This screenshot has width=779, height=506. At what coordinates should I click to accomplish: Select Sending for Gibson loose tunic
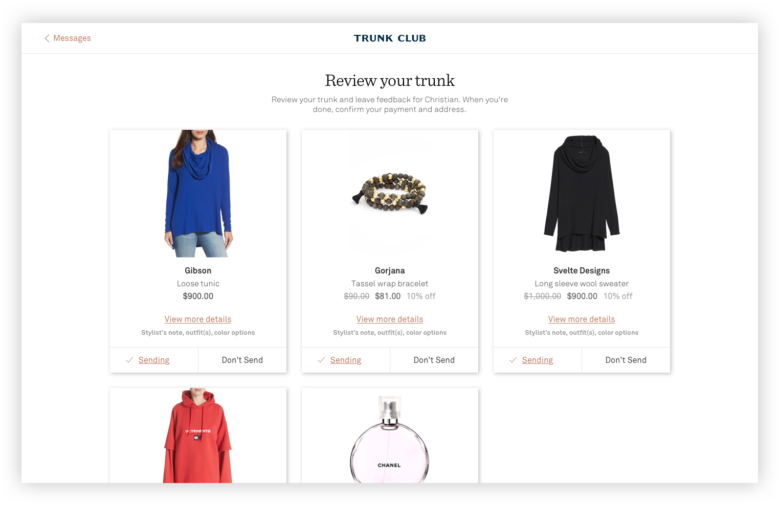[154, 360]
